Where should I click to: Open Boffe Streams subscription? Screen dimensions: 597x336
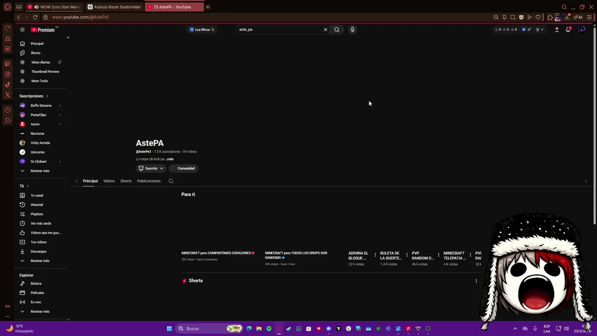(x=41, y=105)
